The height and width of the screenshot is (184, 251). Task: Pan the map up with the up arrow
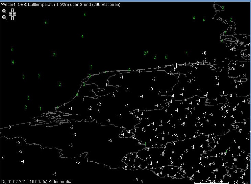[x=12, y=11]
